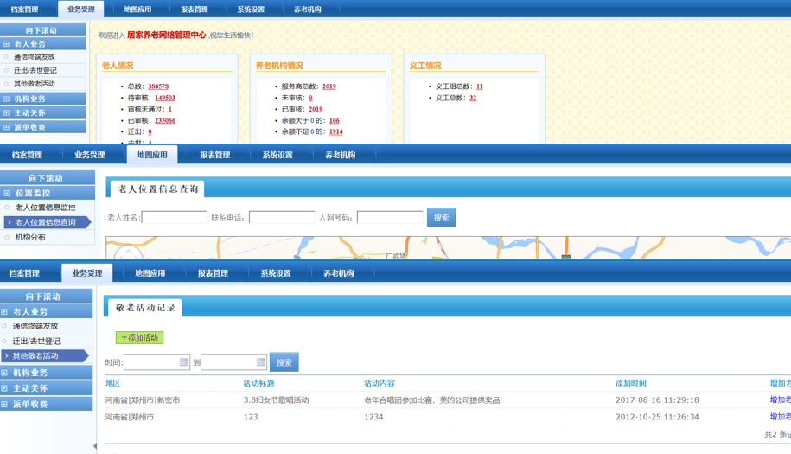
Task: Open the 已审核 235066 link
Action: pyautogui.click(x=164, y=120)
